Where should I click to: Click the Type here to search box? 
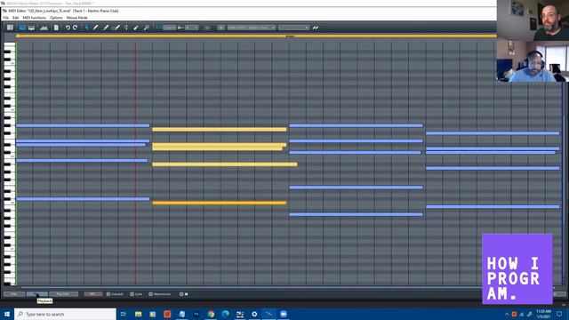click(x=65, y=314)
